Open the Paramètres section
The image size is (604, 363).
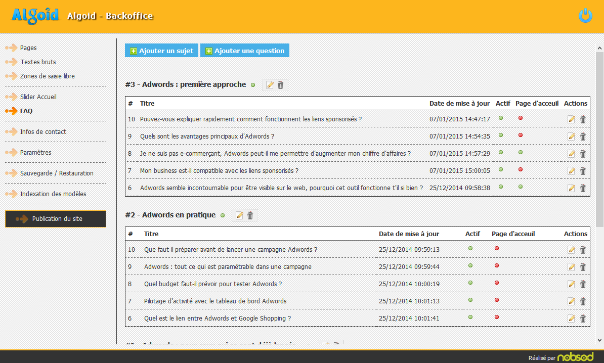[35, 153]
